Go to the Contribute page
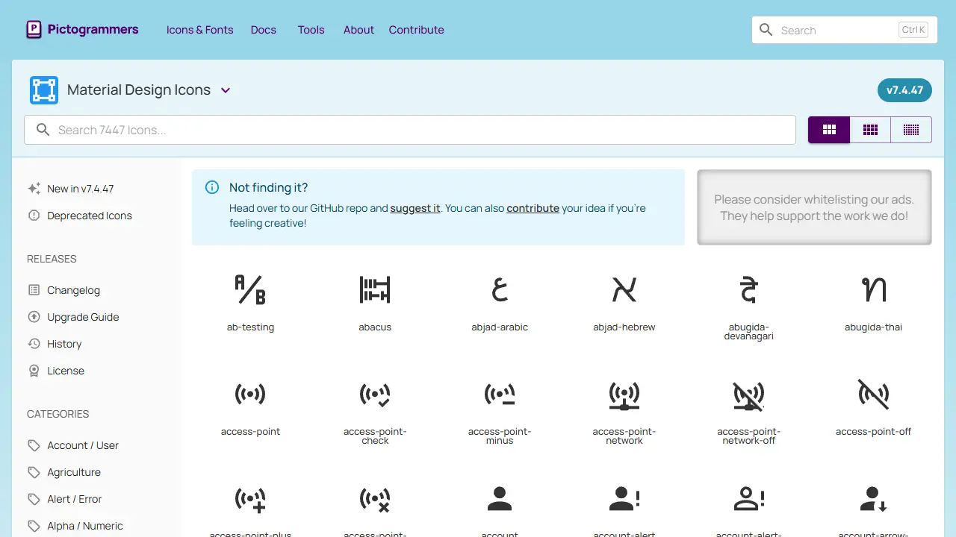The width and height of the screenshot is (956, 537). (416, 30)
